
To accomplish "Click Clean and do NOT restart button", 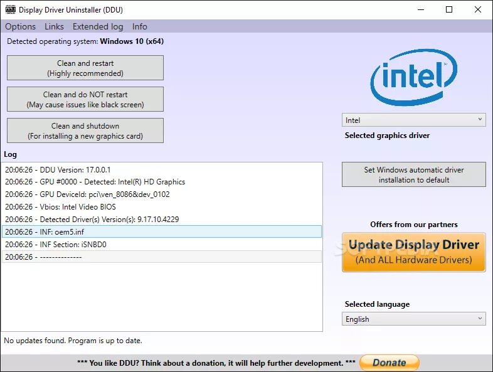I will pos(85,99).
